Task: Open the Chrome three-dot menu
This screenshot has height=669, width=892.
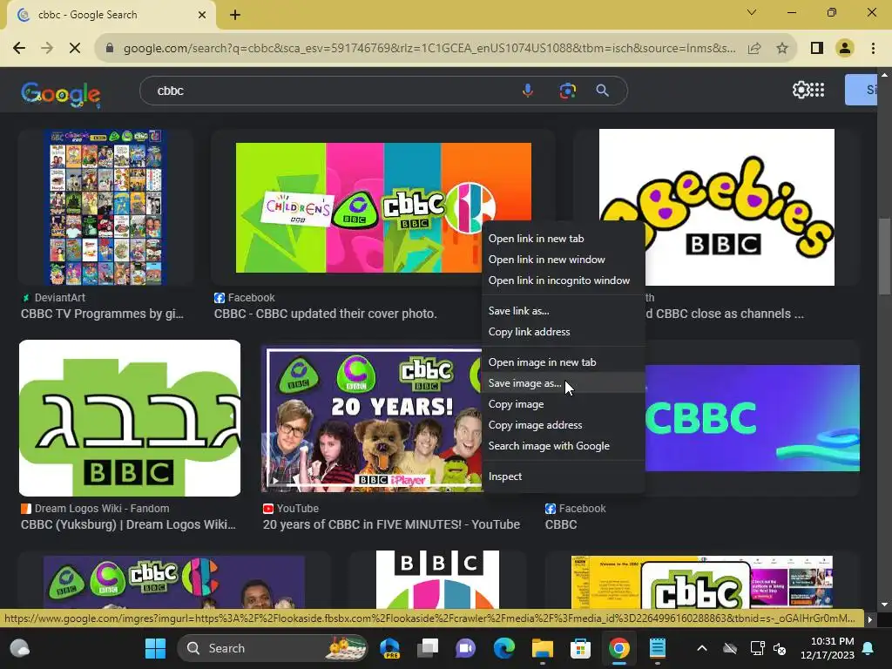Action: tap(873, 49)
